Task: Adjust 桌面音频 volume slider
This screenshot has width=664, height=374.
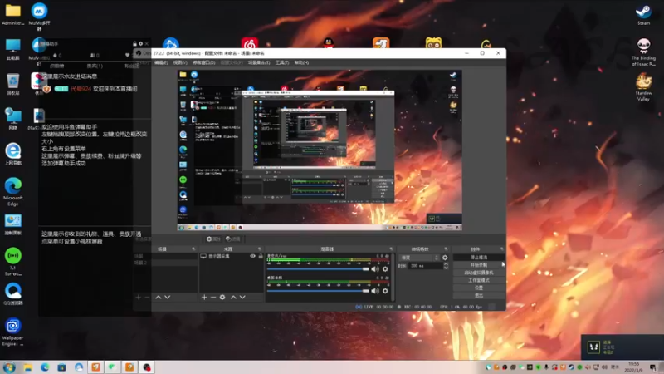Action: [318, 291]
